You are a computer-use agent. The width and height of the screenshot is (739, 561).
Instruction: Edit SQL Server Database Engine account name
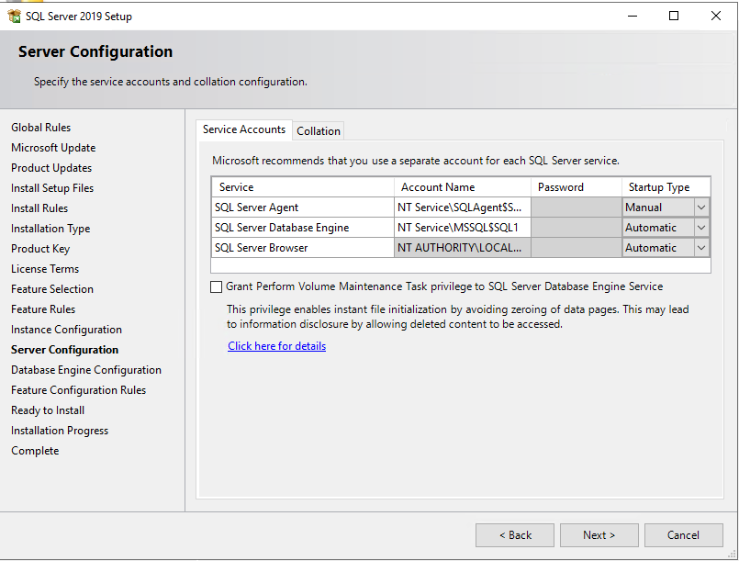(x=462, y=228)
